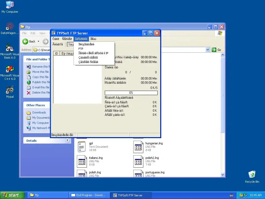
Task: Click the TYPSoft FTP Server tray icon
Action: point(241,195)
